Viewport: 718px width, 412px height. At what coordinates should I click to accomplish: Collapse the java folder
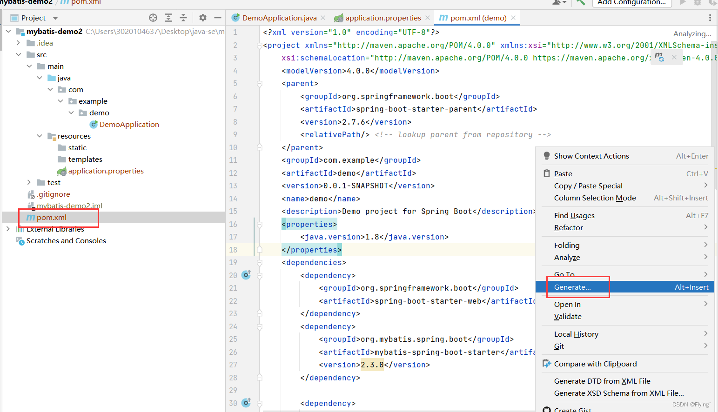[x=40, y=78]
